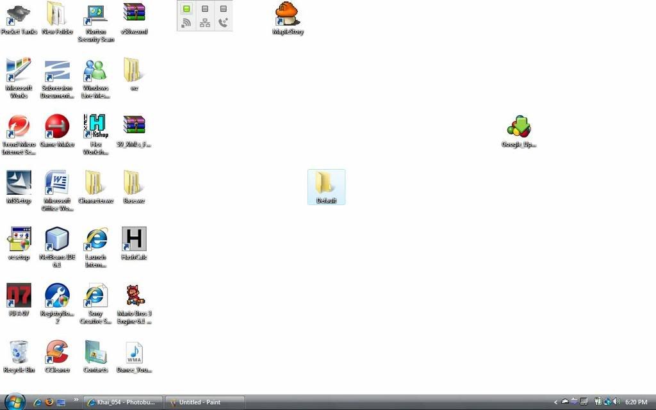Expand the Quick Launch overflow chevron
This screenshot has height=410, width=656.
click(76, 400)
